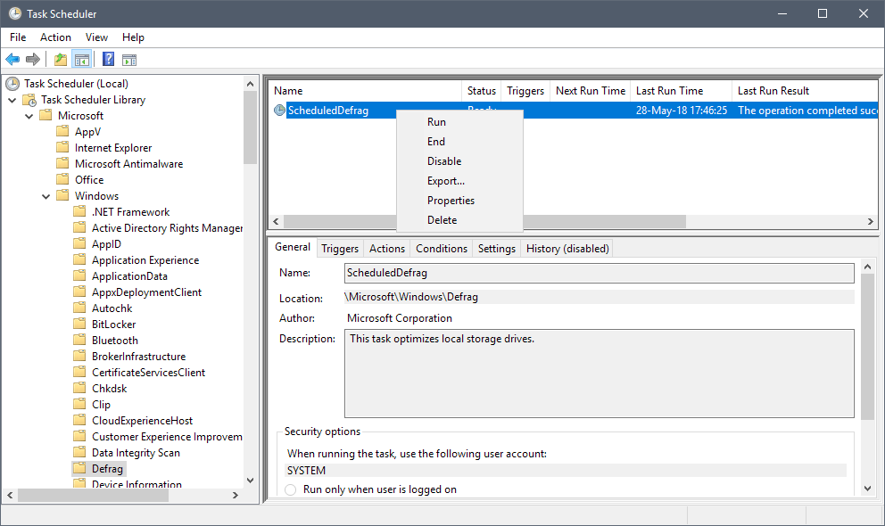Choose End from the context menu
The height and width of the screenshot is (526, 885).
click(460, 142)
